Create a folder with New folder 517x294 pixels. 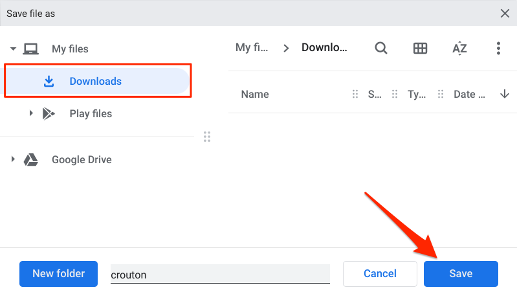pyautogui.click(x=58, y=274)
